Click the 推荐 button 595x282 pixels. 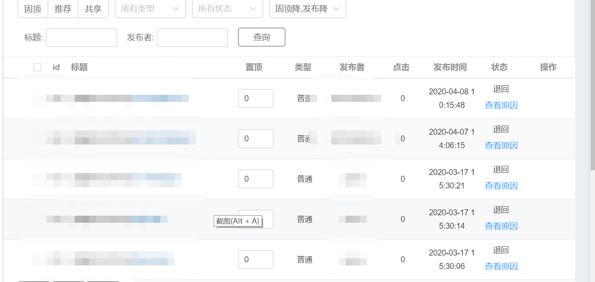[x=63, y=9]
